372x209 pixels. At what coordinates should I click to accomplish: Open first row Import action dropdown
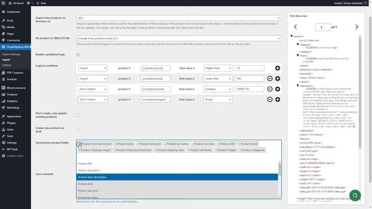(x=93, y=69)
